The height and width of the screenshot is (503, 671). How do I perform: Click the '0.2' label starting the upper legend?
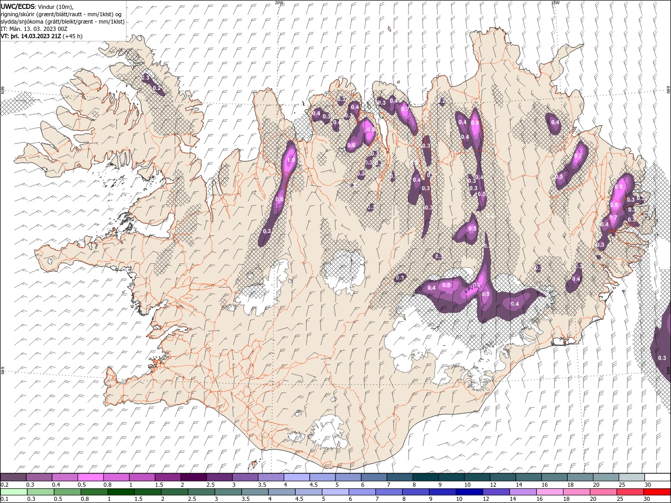click(x=4, y=485)
